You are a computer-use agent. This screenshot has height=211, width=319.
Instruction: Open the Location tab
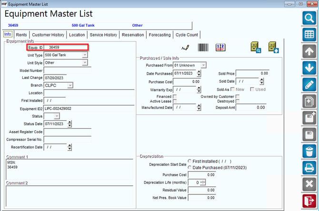pyautogui.click(x=77, y=35)
